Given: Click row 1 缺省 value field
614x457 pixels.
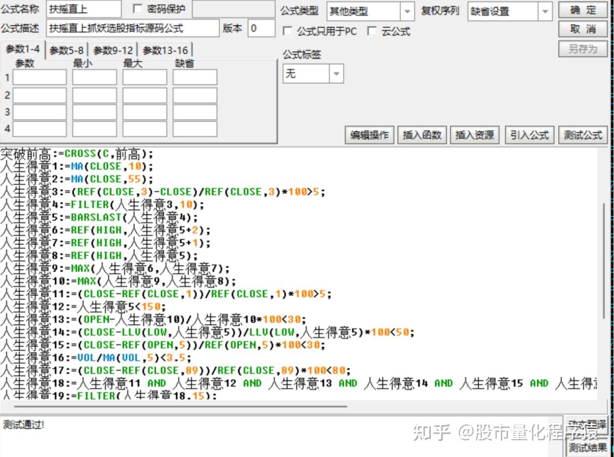Looking at the screenshot, I should [195, 77].
